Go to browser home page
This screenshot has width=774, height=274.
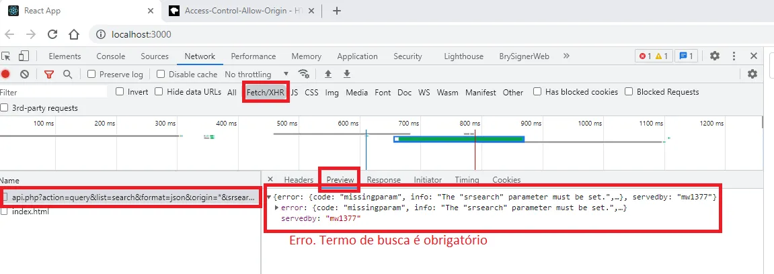[x=73, y=34]
